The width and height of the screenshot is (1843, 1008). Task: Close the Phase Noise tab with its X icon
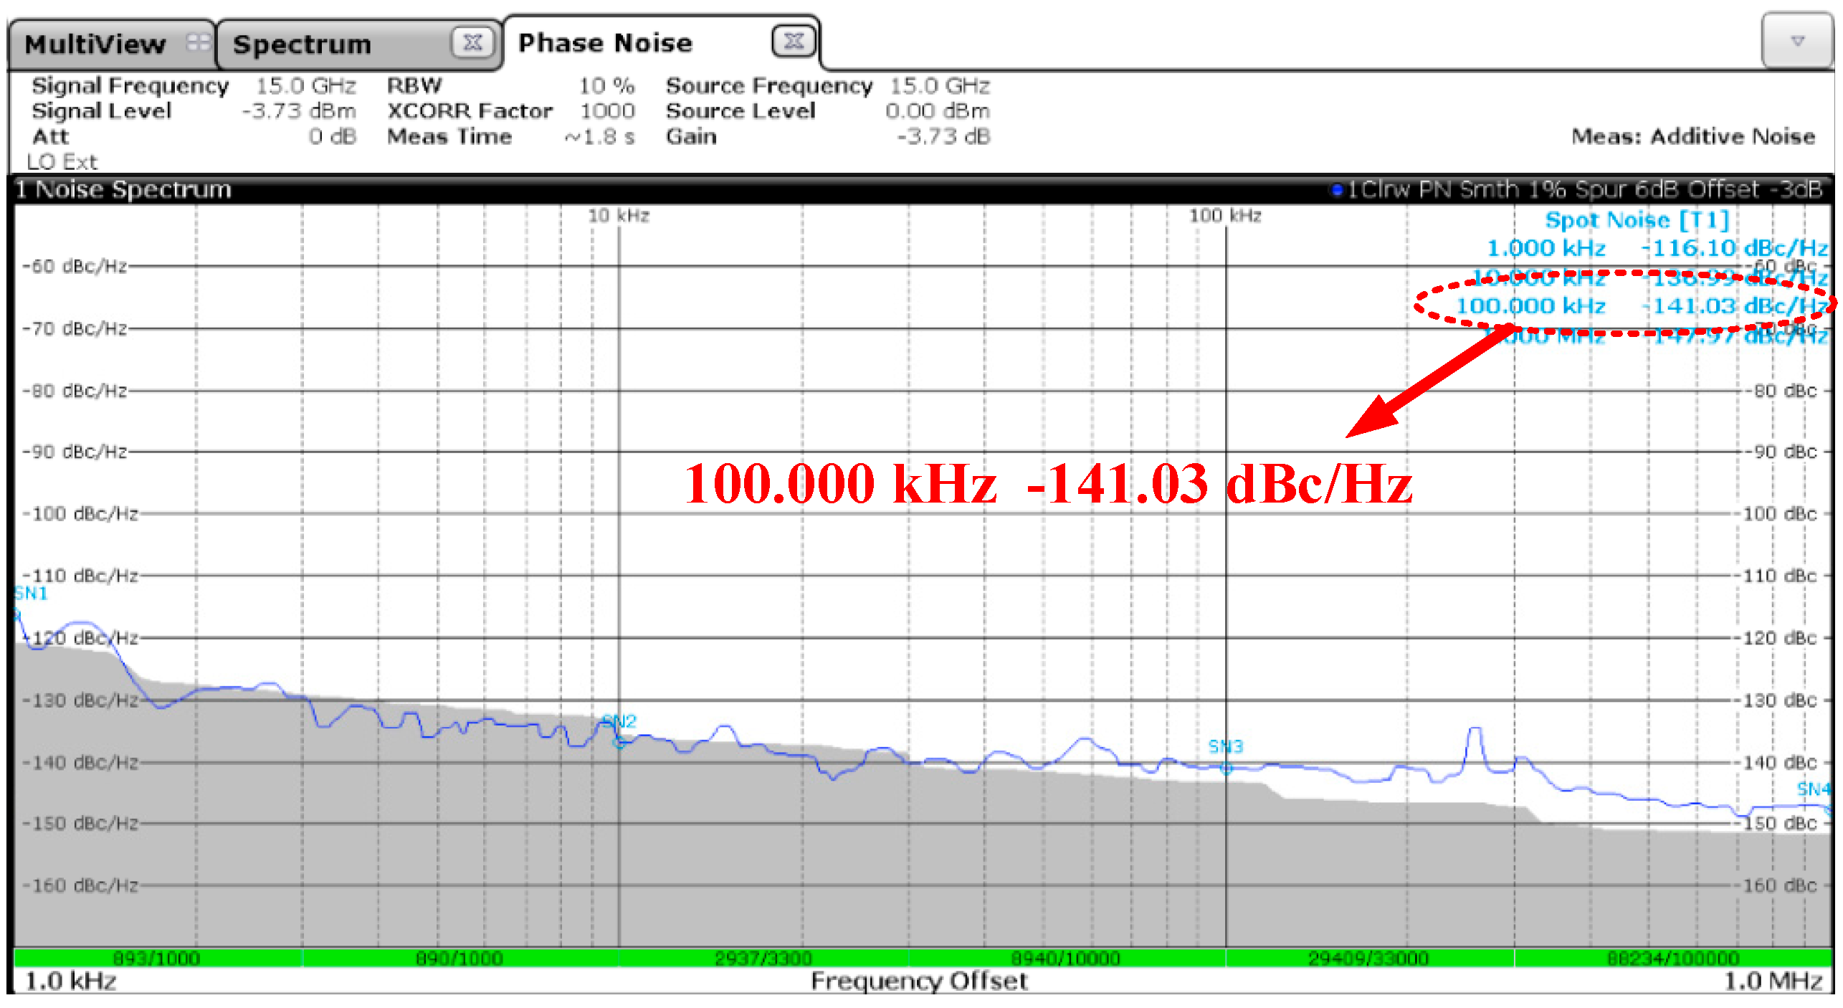(x=794, y=41)
